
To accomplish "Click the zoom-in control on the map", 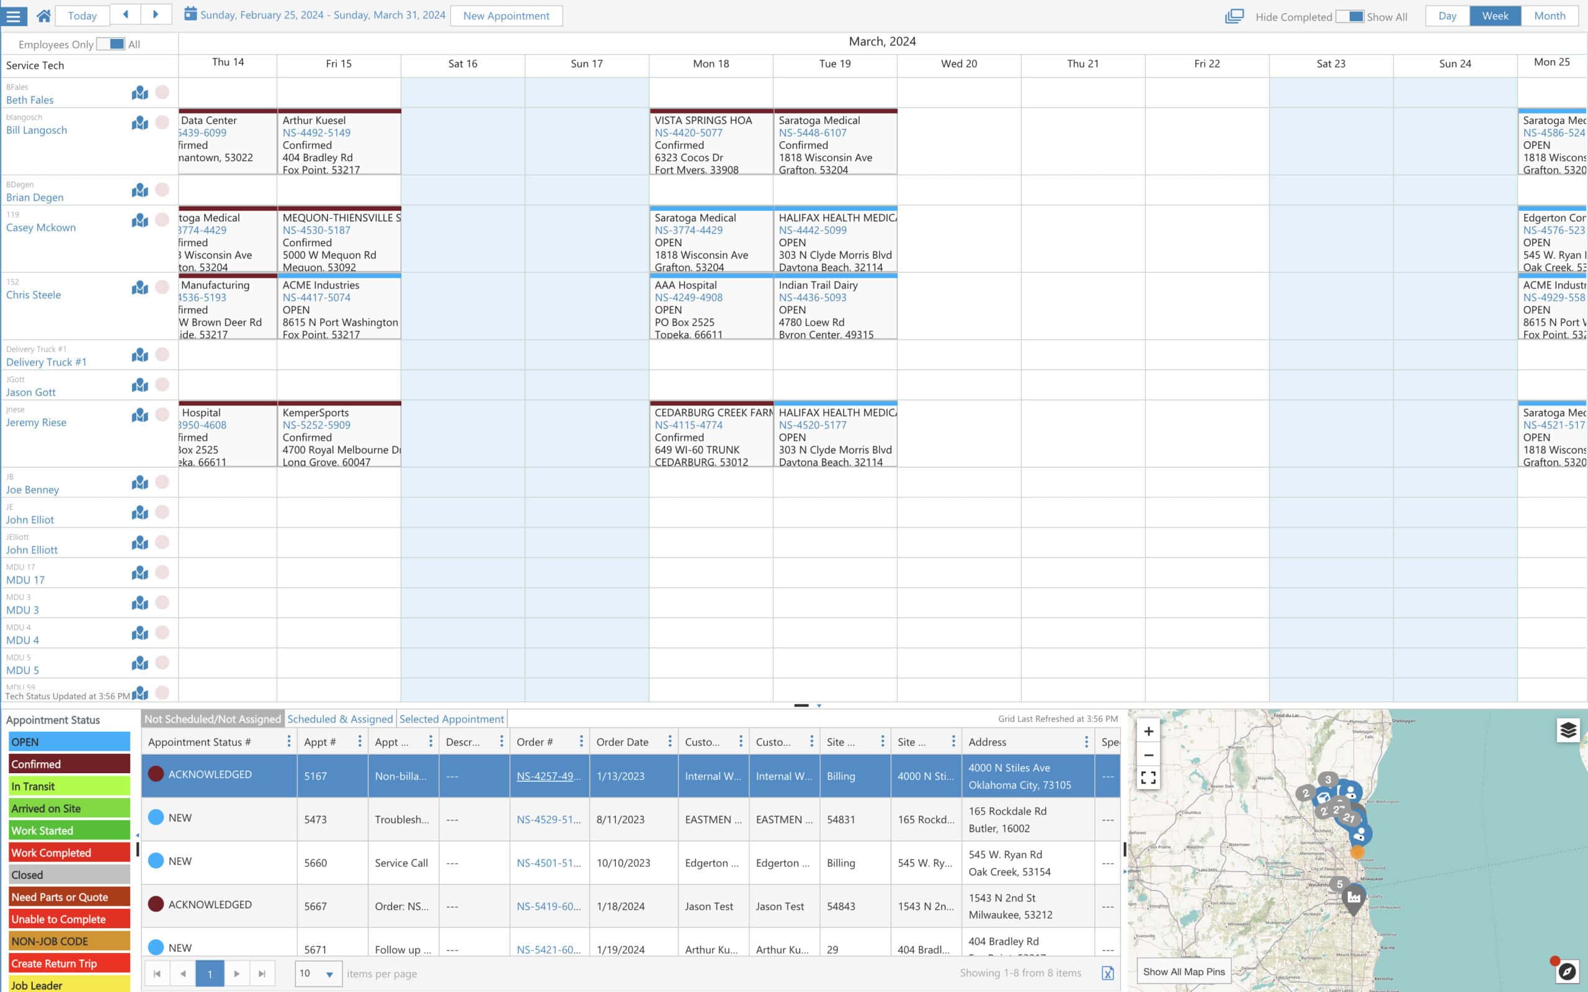I will click(x=1148, y=730).
